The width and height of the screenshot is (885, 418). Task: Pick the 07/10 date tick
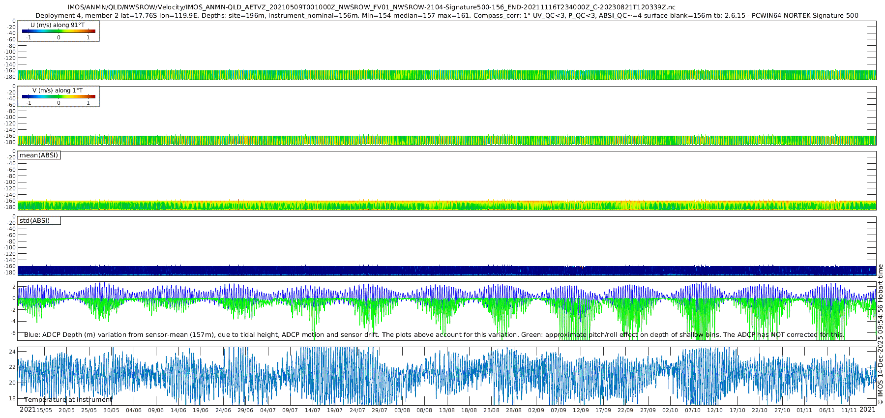pos(693,410)
